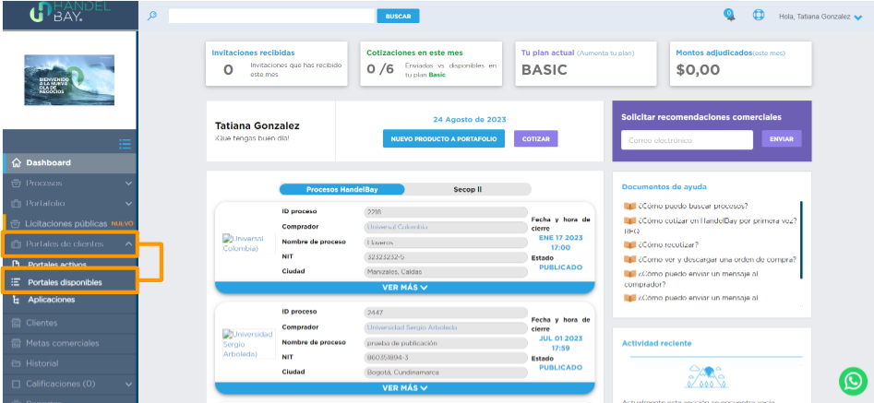Click the welcome wave banner image
This screenshot has height=403, width=874.
[69, 80]
